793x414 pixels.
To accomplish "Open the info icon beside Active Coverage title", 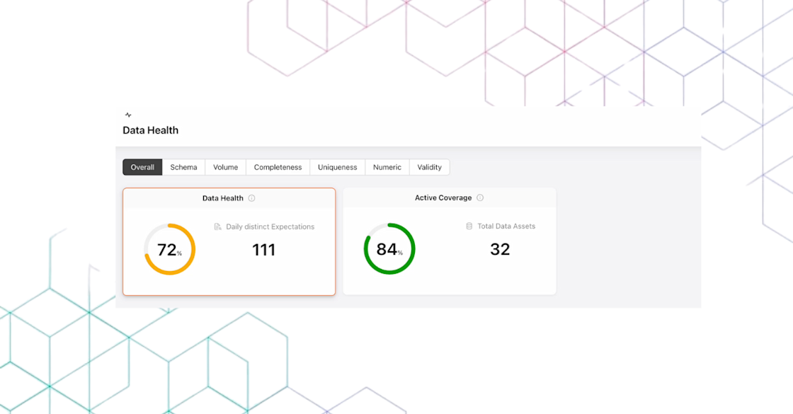I will (x=480, y=197).
